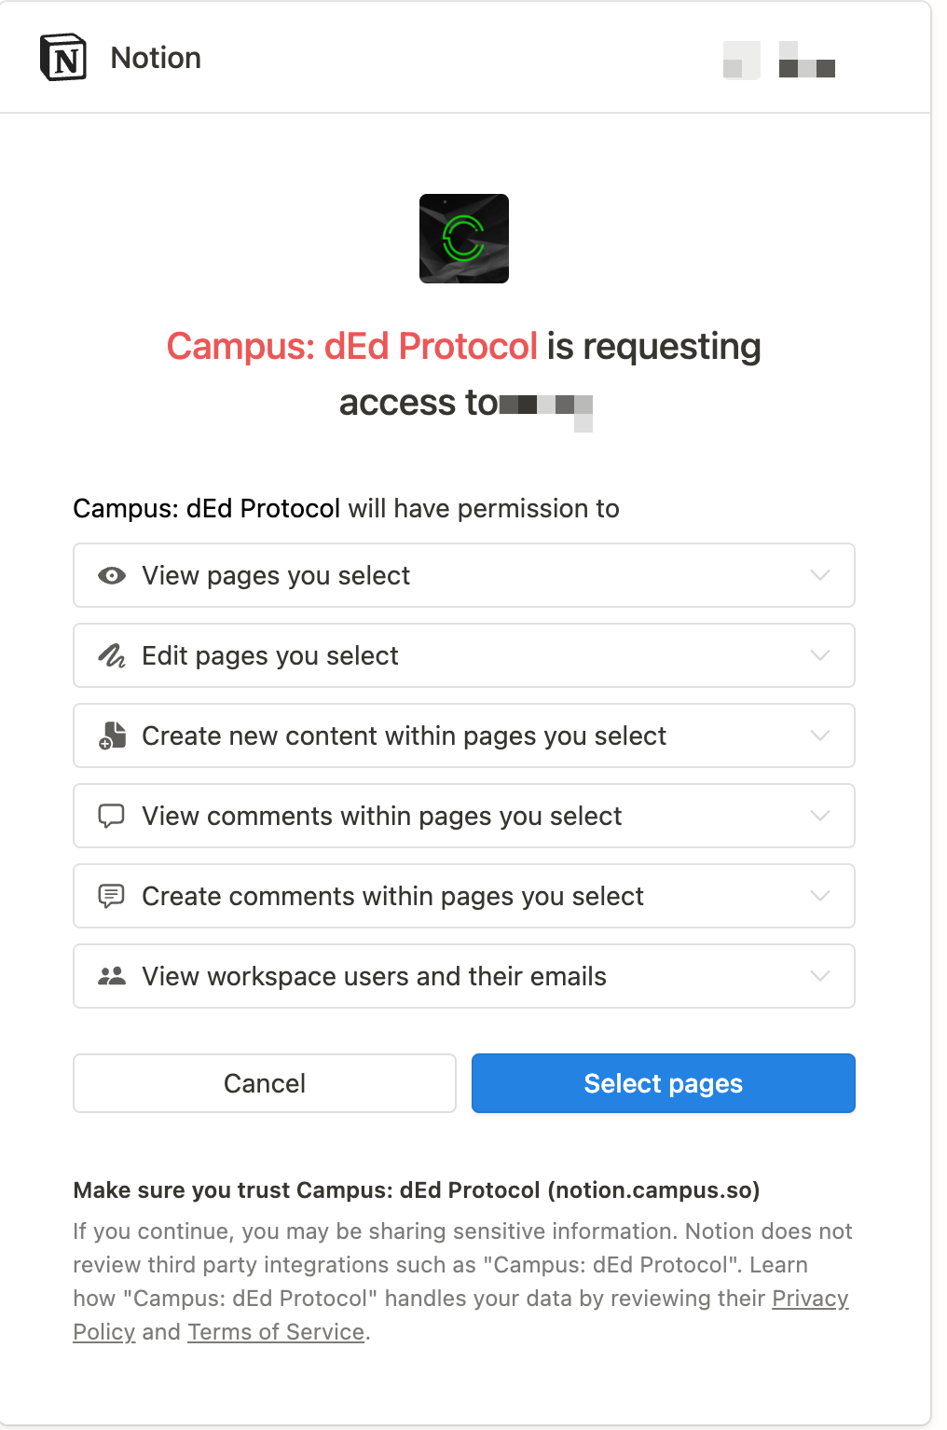Click the new document Create content icon

pos(112,736)
